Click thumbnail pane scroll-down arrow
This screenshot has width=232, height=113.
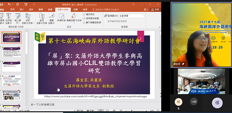pos(26,107)
